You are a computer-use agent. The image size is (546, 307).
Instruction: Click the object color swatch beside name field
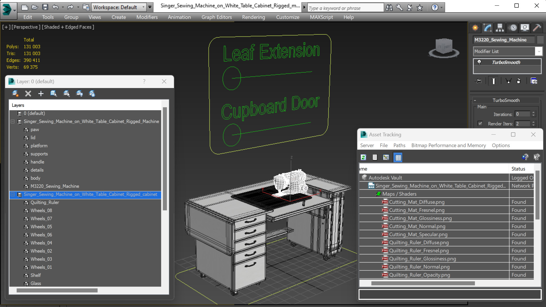click(x=540, y=40)
